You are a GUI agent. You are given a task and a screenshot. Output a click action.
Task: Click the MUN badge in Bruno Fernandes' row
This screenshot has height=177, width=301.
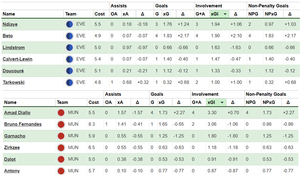click(61, 124)
